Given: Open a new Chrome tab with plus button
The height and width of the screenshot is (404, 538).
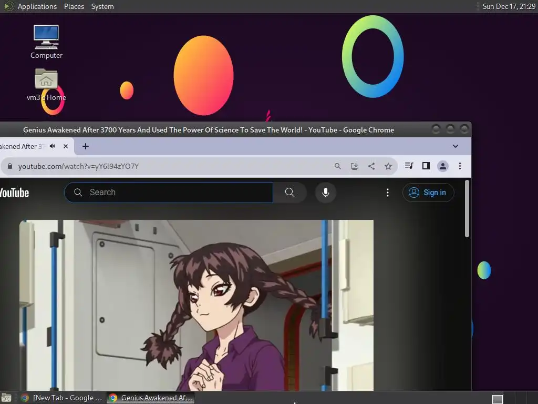Looking at the screenshot, I should (86, 146).
